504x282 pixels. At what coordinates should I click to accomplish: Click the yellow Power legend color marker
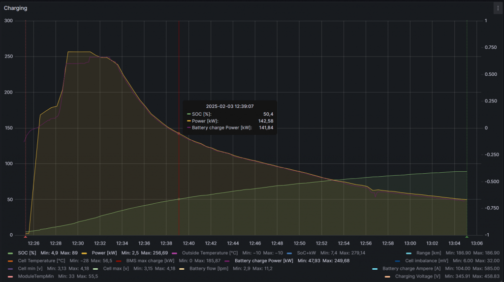tap(84, 252)
